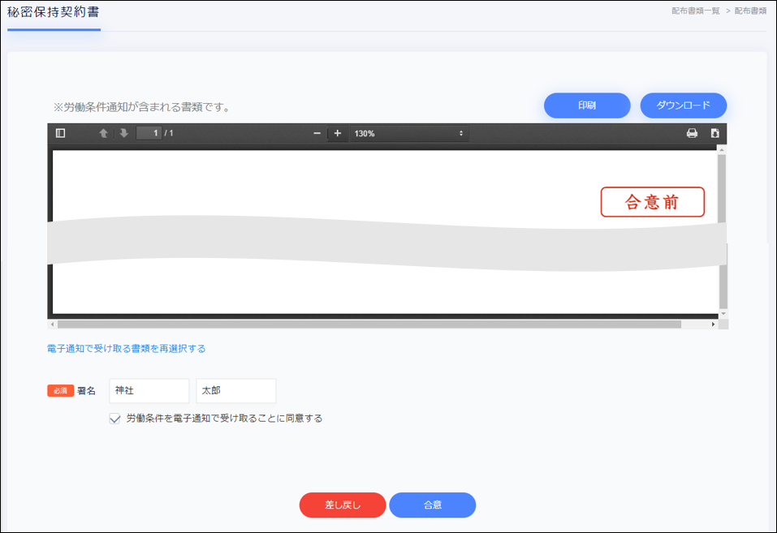Click the scroll-left arrow of horizontal scrollbar

pos(52,325)
